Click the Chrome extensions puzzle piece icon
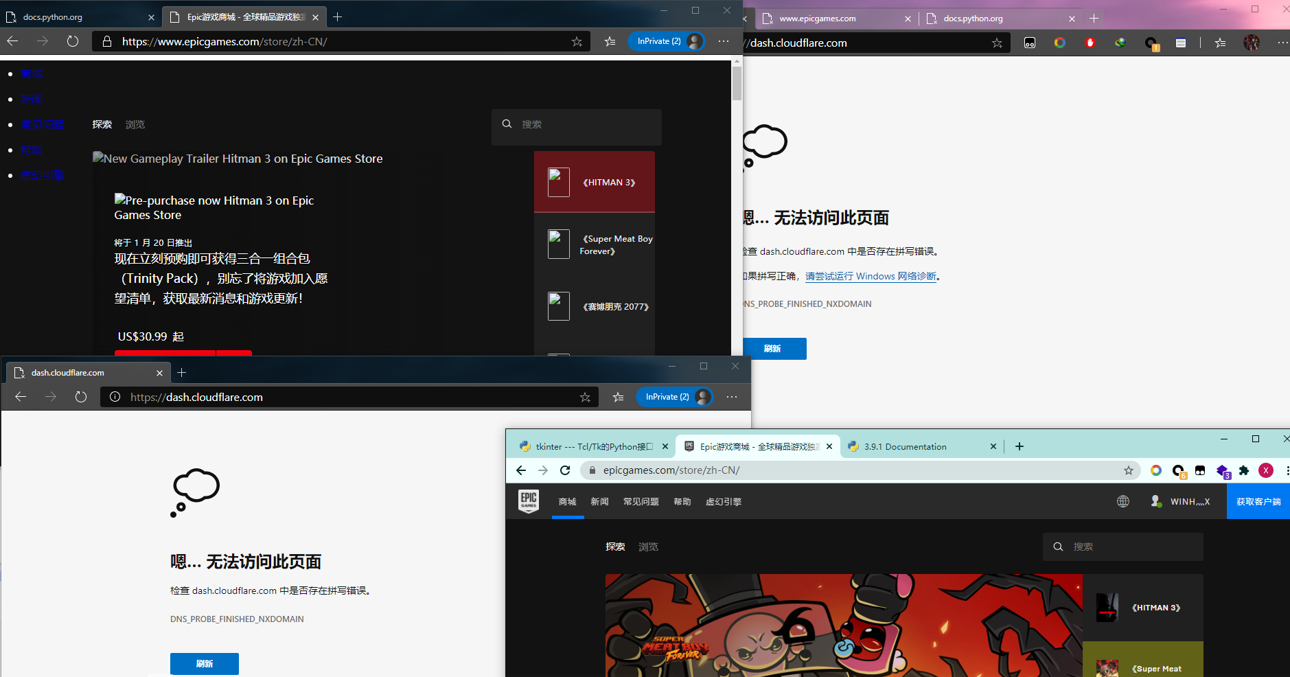Viewport: 1290px width, 677px height. tap(1245, 470)
